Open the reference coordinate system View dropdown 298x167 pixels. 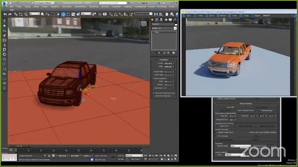point(86,14)
